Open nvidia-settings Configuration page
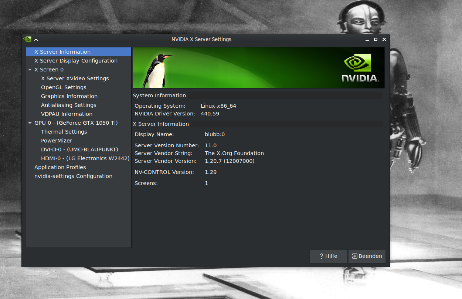Screen dimensions: 462x299 click(73, 176)
